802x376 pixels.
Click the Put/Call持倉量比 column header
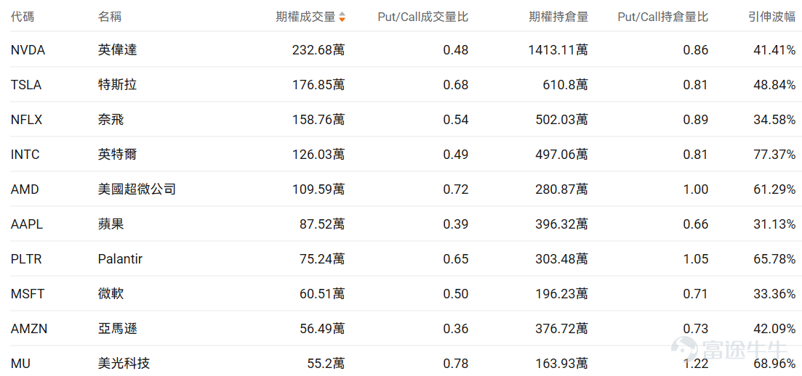[x=663, y=17]
